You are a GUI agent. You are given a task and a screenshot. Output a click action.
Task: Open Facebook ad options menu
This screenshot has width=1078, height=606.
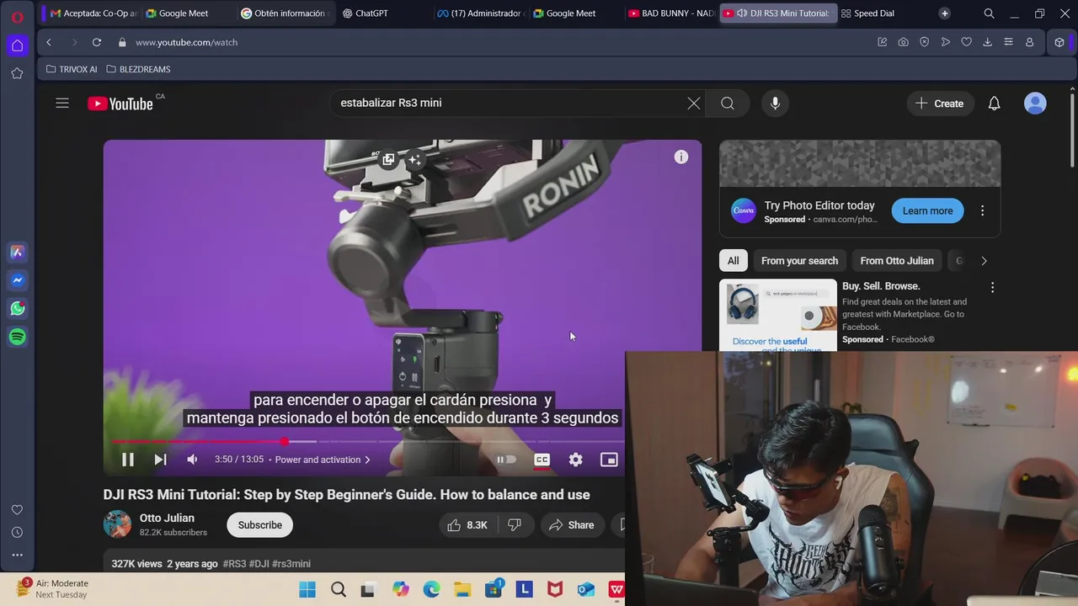coord(992,288)
